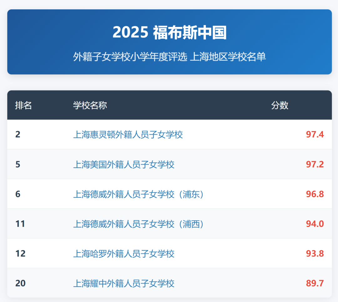338x302 pixels.
Task: Open link 上海耀中外籍人员子女学校
Action: click(124, 284)
